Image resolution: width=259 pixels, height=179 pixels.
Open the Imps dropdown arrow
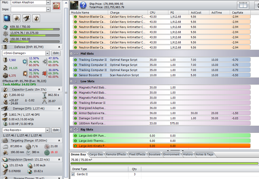[48, 10]
